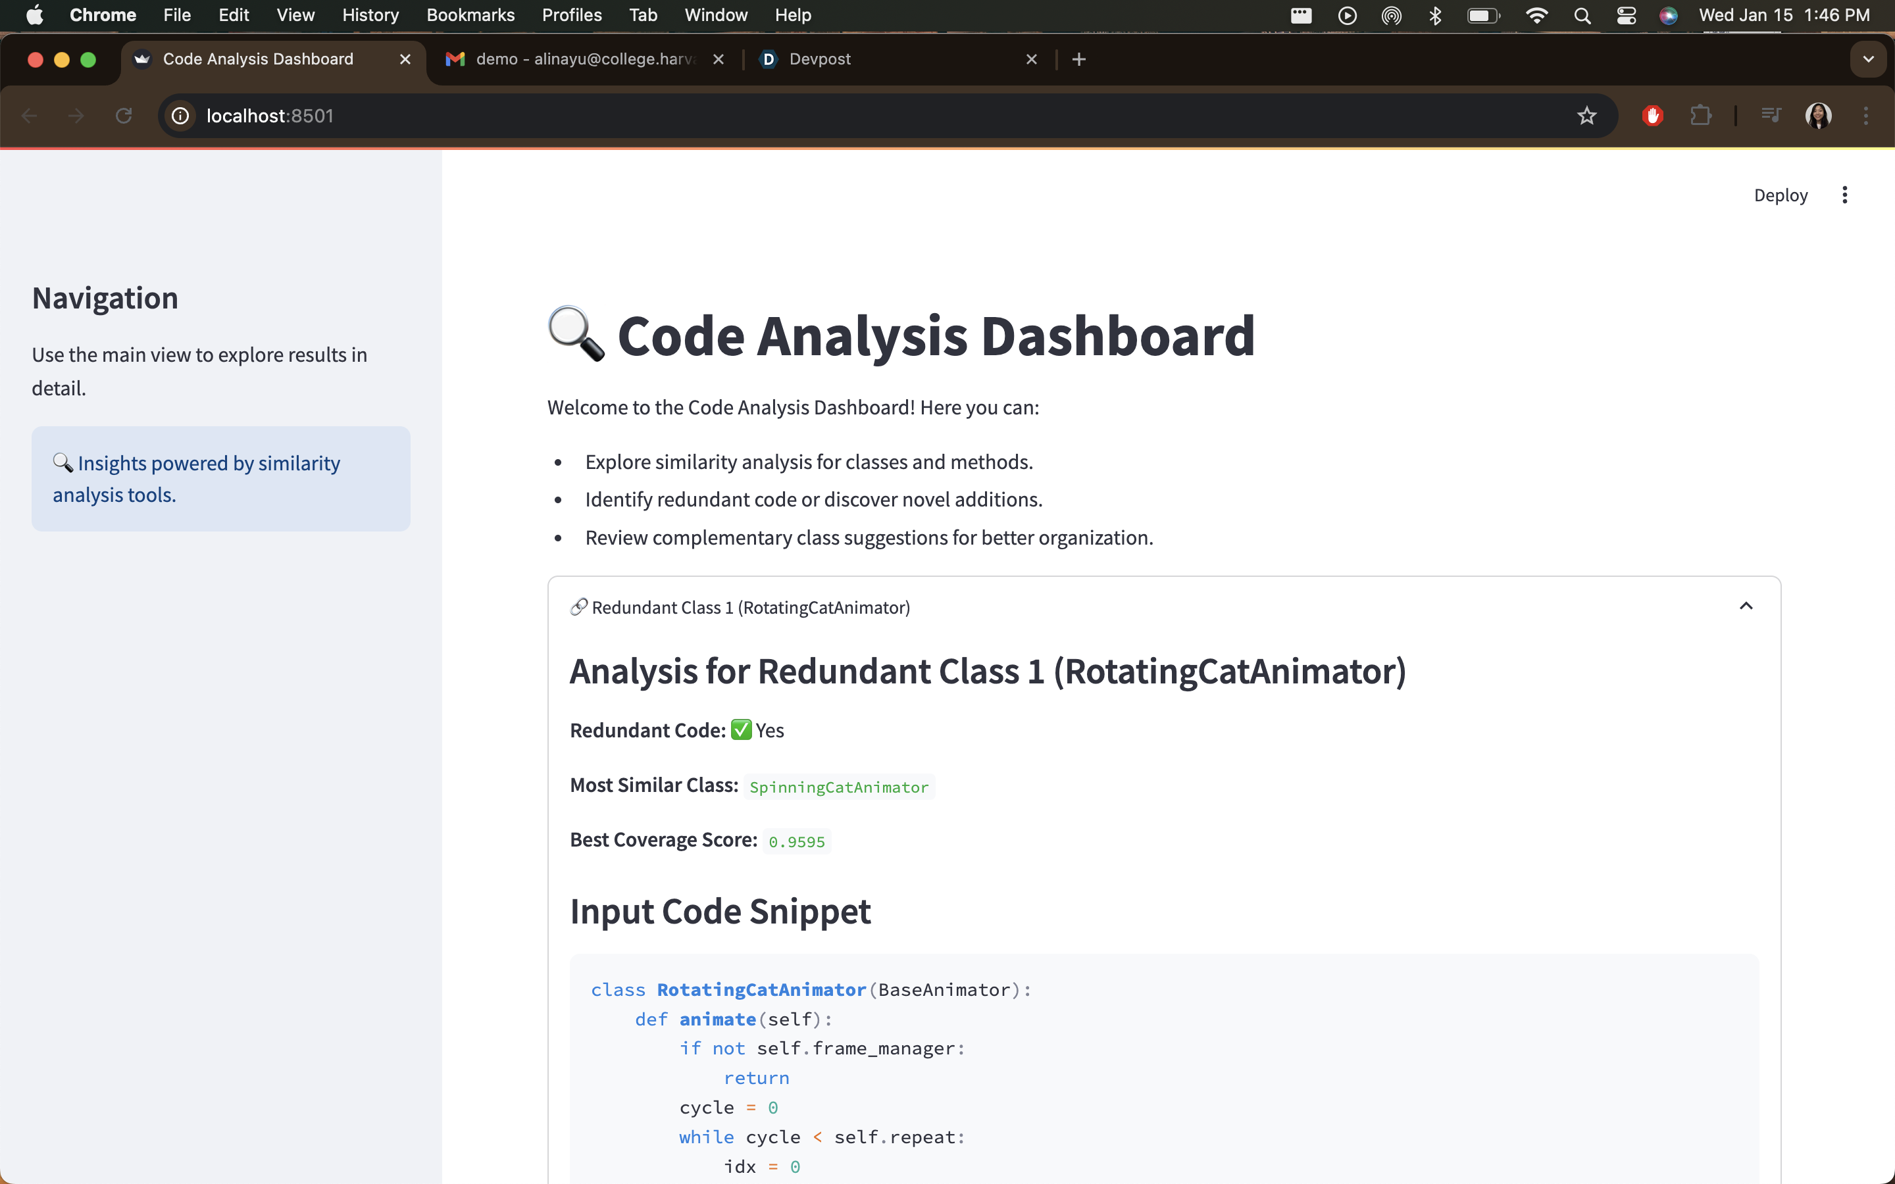Click the site information icon beside localhost
The height and width of the screenshot is (1184, 1895).
[181, 116]
